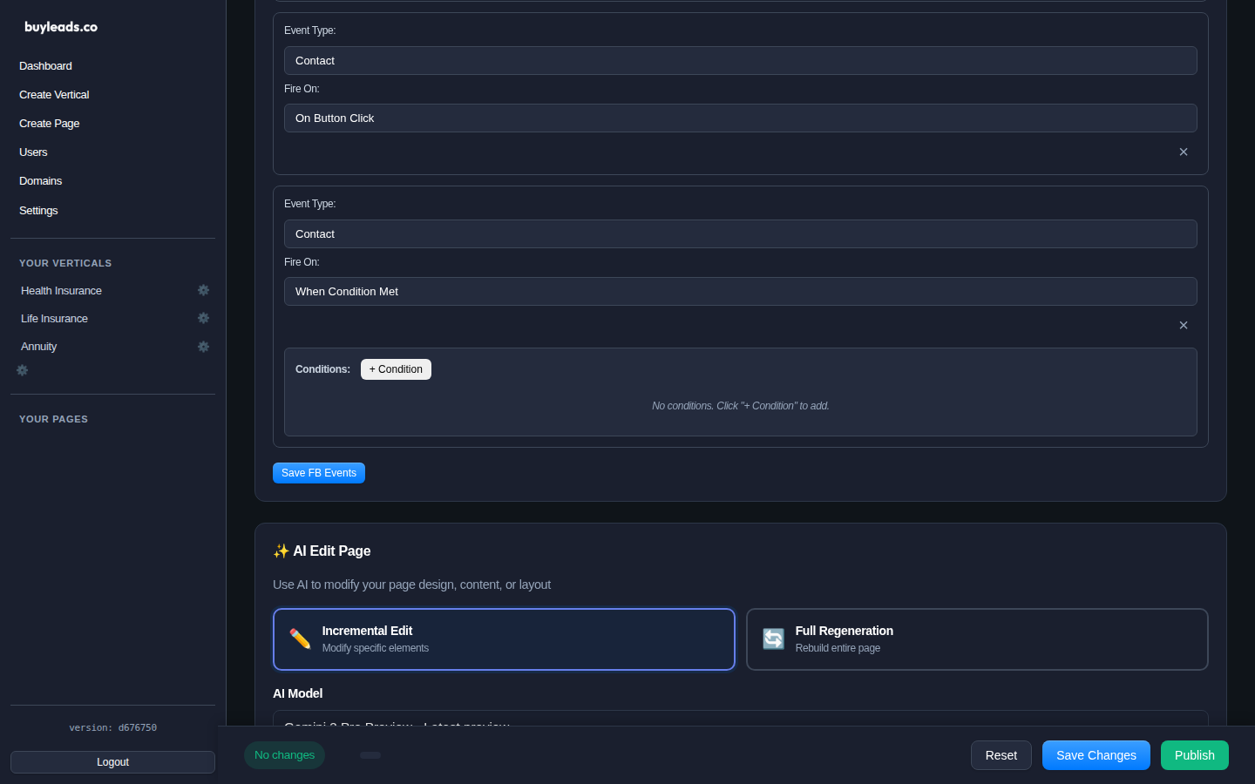
Task: Remove the On Button Click event
Action: (x=1184, y=152)
